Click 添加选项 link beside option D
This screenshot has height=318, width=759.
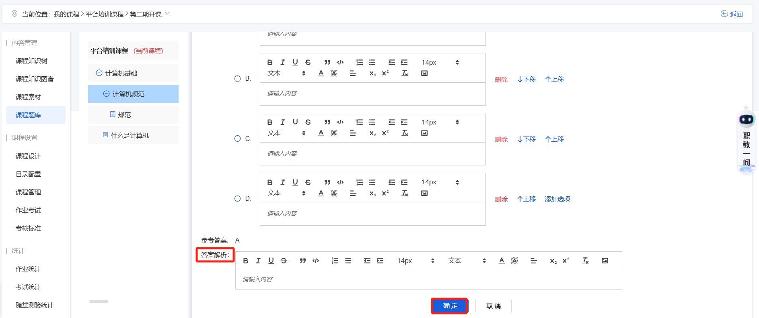pyautogui.click(x=557, y=199)
